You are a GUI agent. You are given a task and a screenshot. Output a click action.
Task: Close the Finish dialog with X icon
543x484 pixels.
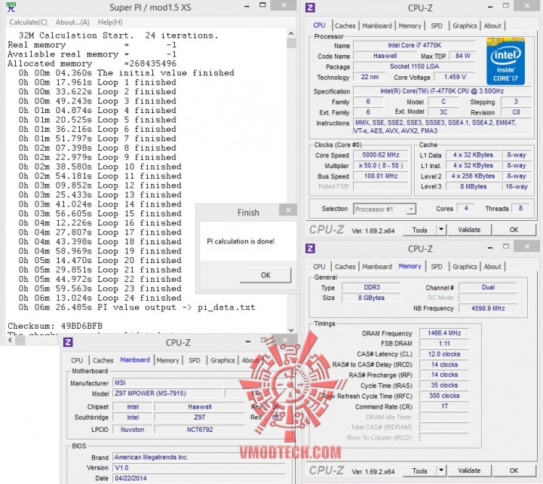tap(288, 210)
